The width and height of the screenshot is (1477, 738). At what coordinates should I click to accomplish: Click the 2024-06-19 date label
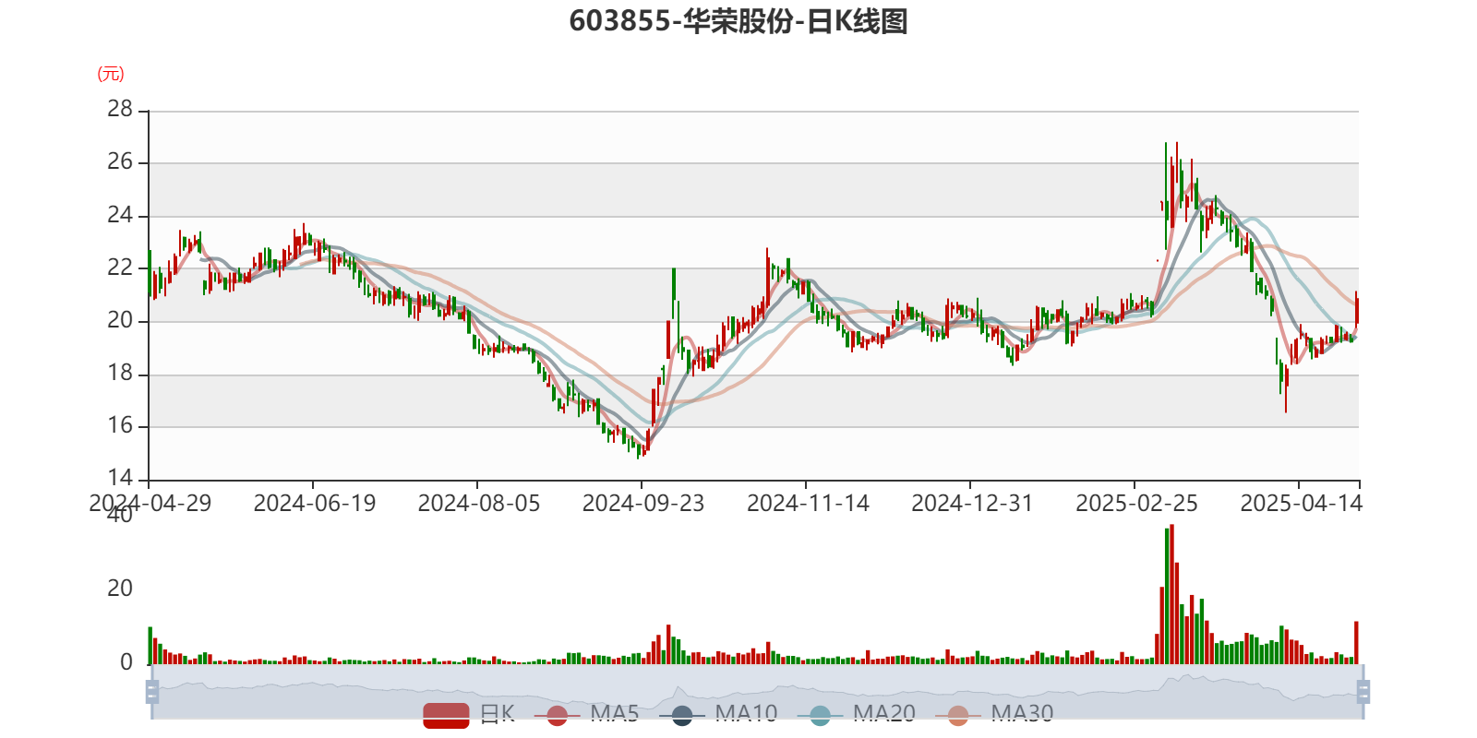[x=315, y=504]
